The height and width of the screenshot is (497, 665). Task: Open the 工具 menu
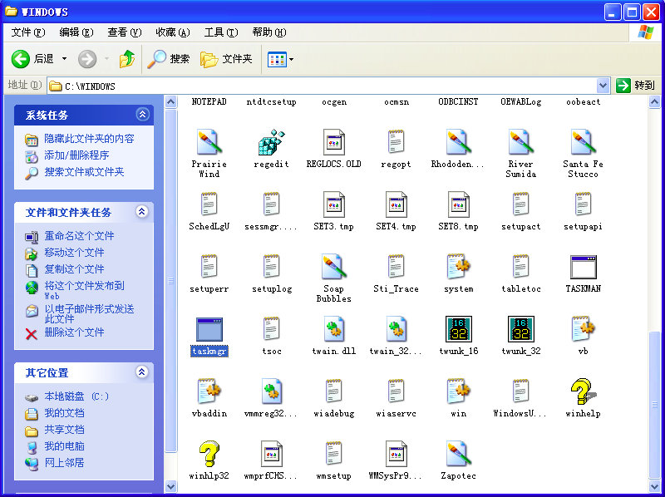coord(219,31)
